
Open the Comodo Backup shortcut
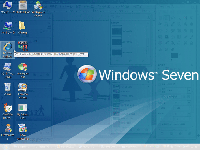(23, 91)
